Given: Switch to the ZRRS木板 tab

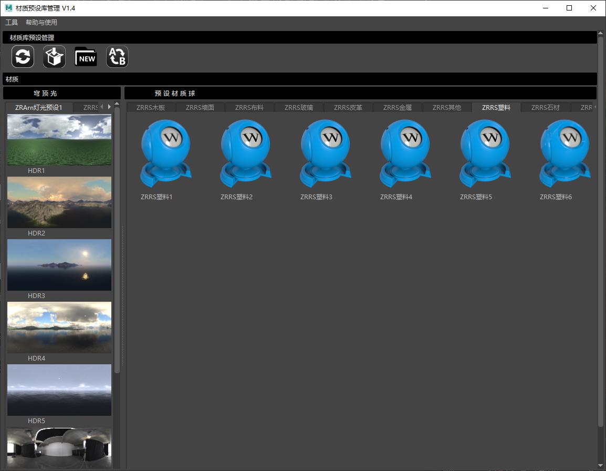Looking at the screenshot, I should [151, 108].
